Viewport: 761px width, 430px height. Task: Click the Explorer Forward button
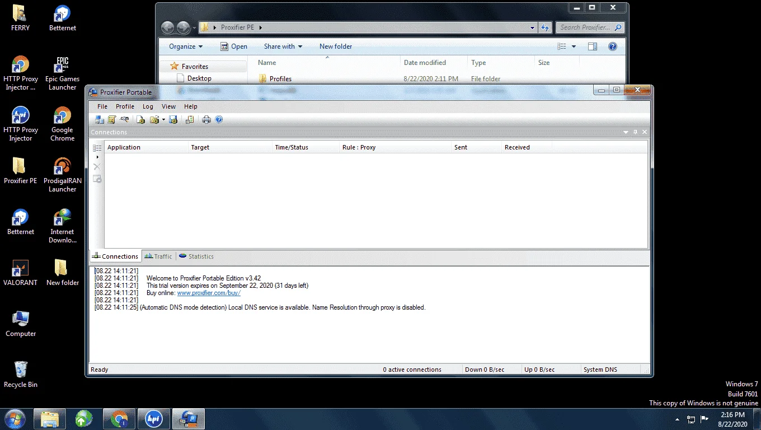click(183, 27)
